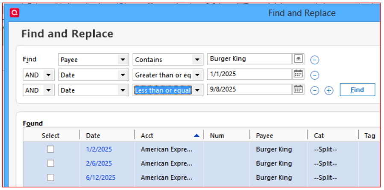Remove the Greater than or equal date row
Viewport: 384px width, 190px height.
click(315, 75)
